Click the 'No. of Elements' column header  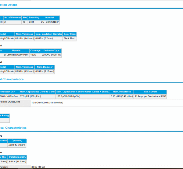tap(13, 18)
